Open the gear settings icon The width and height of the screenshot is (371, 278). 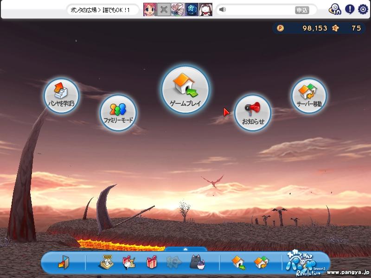363,9
